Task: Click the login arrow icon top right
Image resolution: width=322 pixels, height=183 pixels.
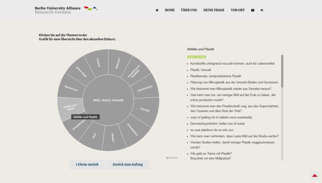Action: (x=262, y=10)
